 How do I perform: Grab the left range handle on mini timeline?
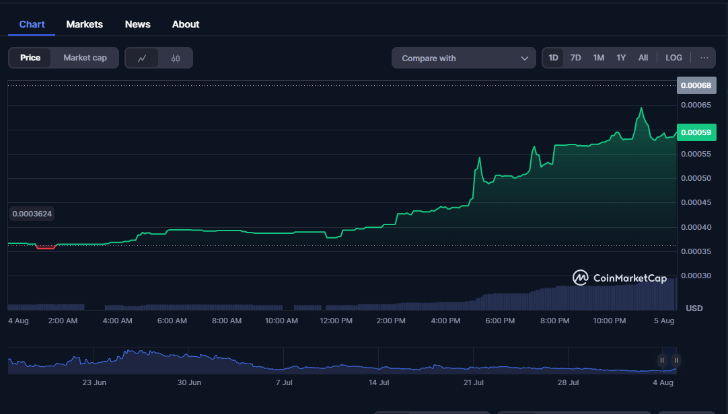(662, 361)
